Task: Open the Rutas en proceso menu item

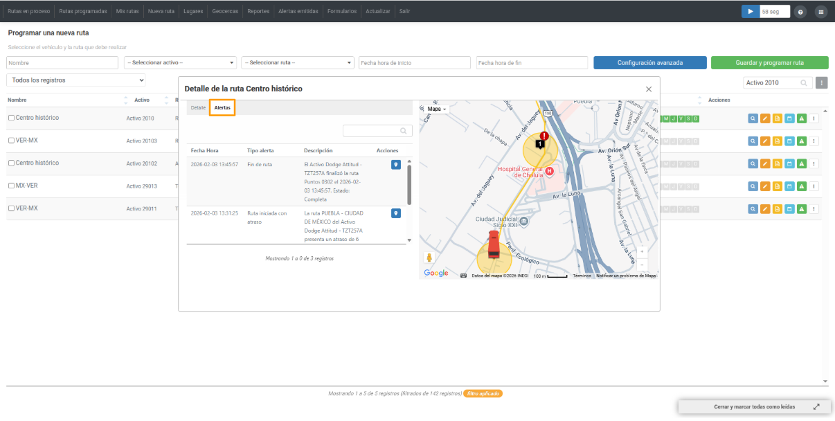Action: 28,12
